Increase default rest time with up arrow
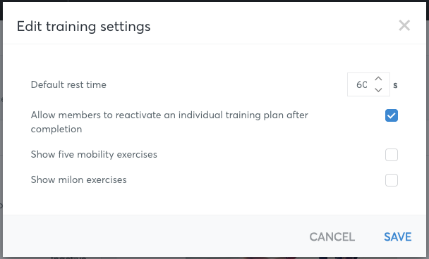Image resolution: width=429 pixels, height=259 pixels. (x=378, y=79)
